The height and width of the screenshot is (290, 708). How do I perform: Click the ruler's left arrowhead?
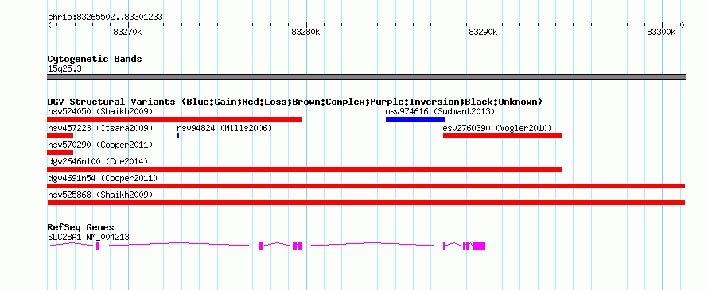(49, 25)
